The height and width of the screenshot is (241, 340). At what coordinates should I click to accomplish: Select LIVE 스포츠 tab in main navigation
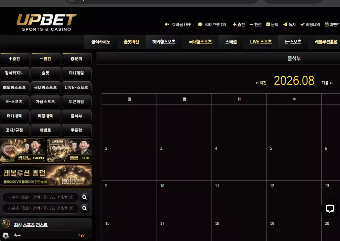coord(261,42)
